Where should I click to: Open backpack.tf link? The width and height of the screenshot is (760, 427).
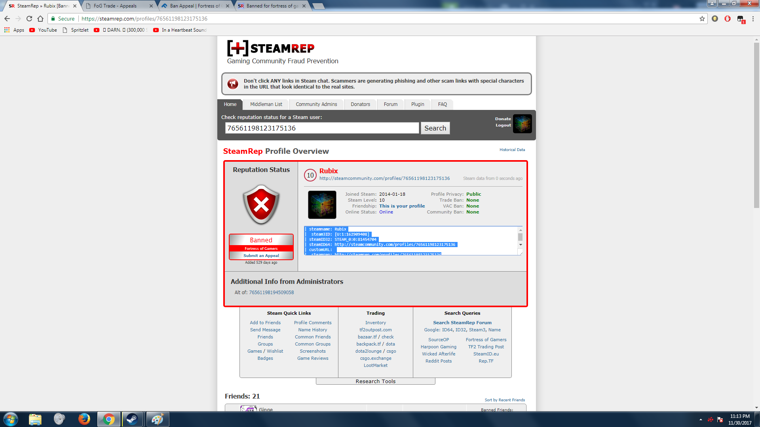(368, 344)
